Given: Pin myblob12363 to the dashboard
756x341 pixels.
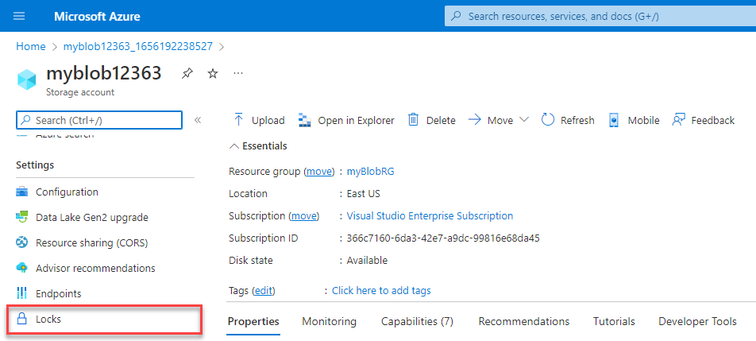Looking at the screenshot, I should (187, 74).
